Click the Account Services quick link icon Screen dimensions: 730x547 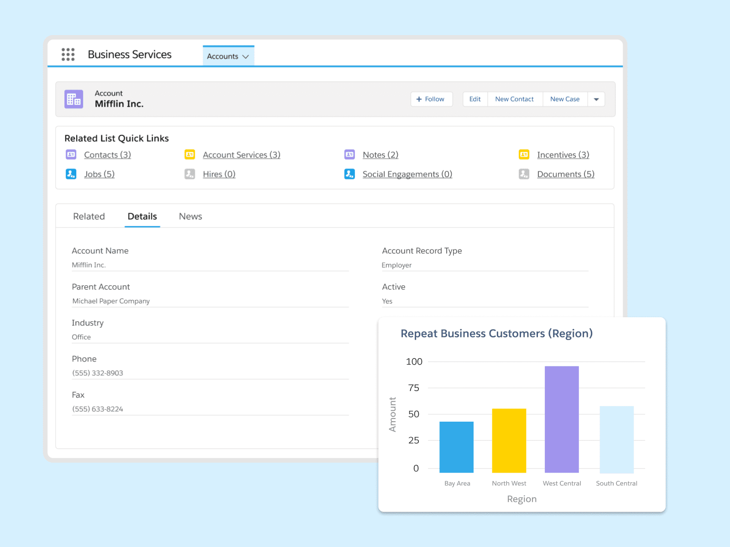click(x=190, y=155)
